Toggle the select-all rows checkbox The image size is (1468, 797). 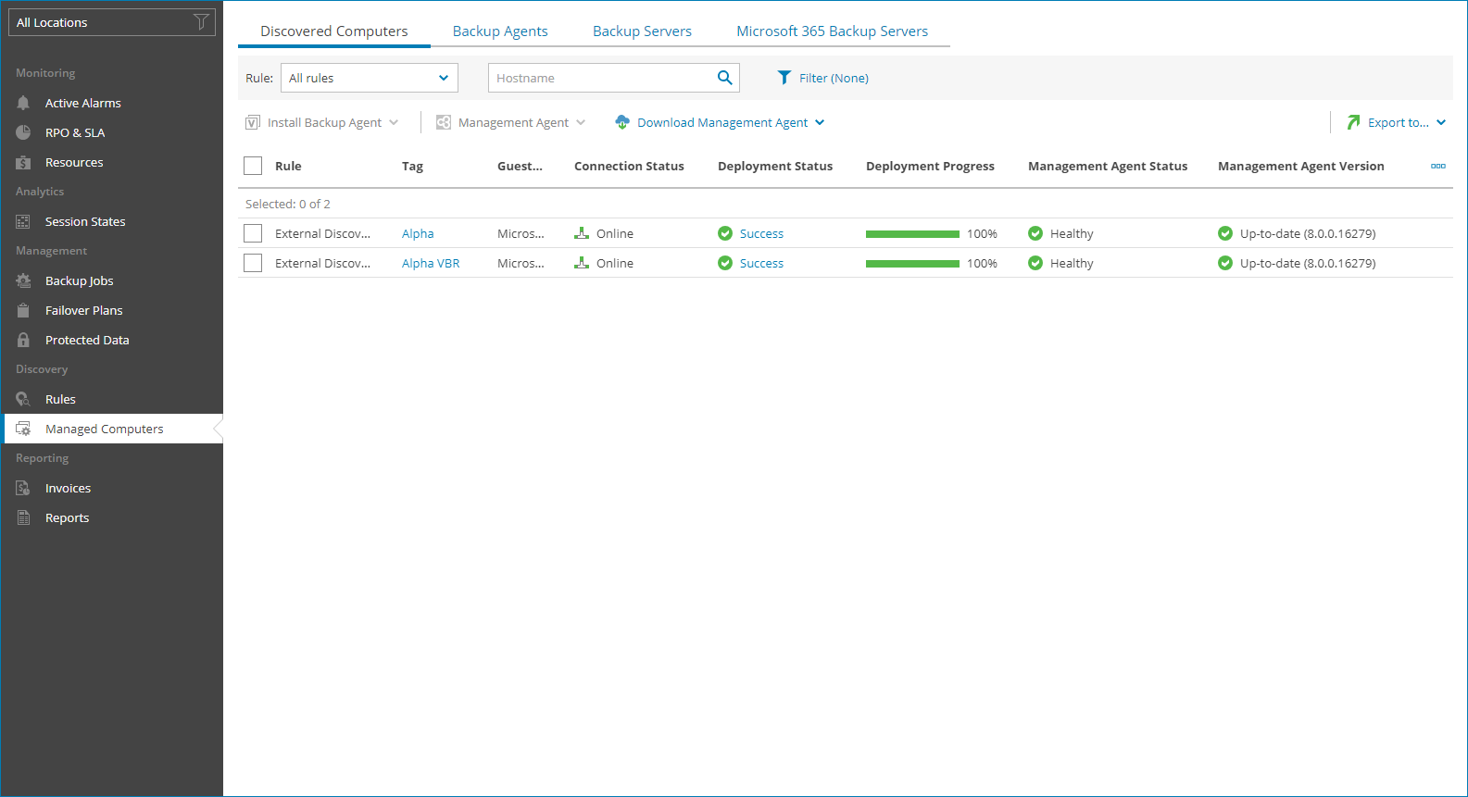pyautogui.click(x=253, y=166)
